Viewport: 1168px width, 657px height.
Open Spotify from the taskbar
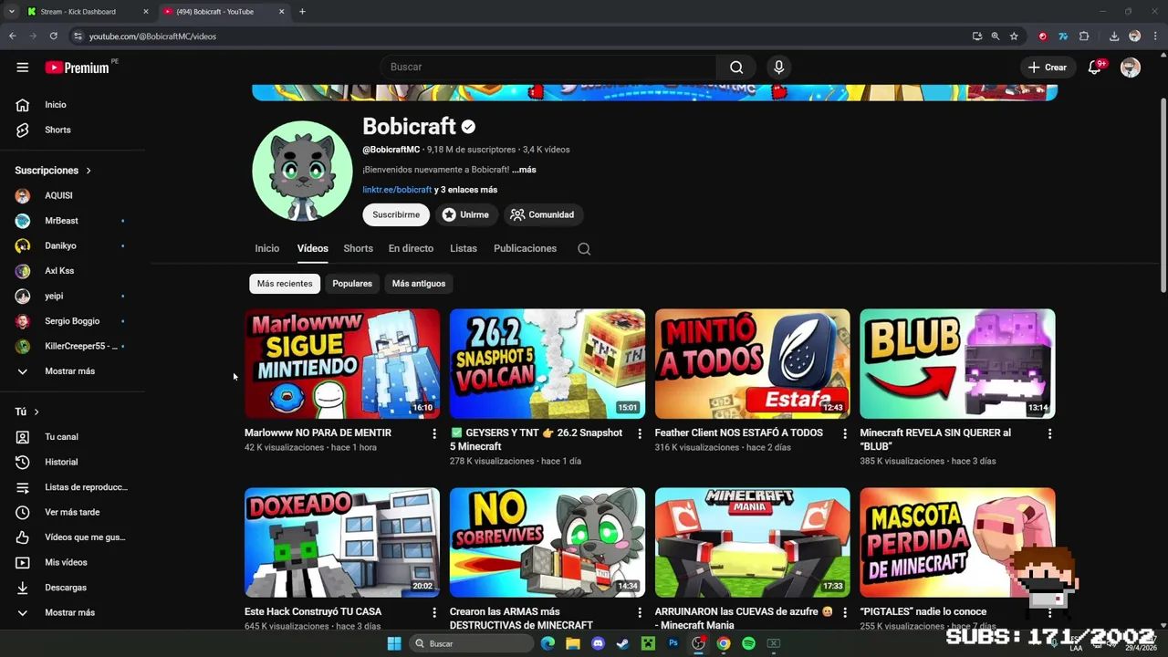(x=748, y=643)
